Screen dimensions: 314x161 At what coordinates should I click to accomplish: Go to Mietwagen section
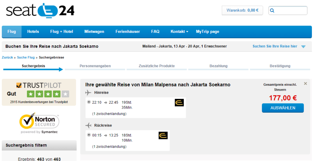[94, 32]
